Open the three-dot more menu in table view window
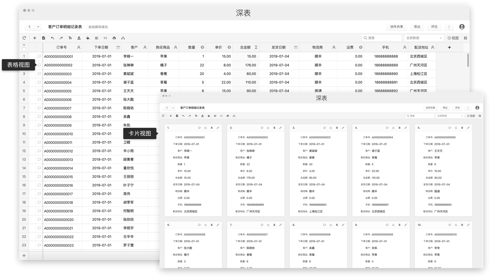Image resolution: width=490 pixels, height=277 pixels. [449, 27]
